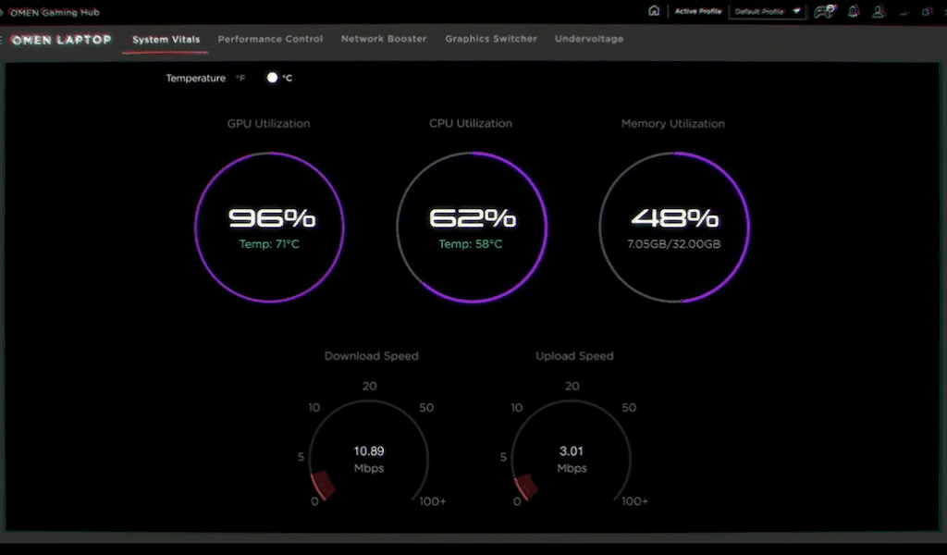The image size is (947, 555).
Task: Click the game controller icon near Active Profile
Action: (x=824, y=10)
